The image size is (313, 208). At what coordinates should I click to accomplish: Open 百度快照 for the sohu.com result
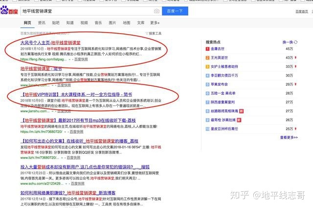(78, 184)
